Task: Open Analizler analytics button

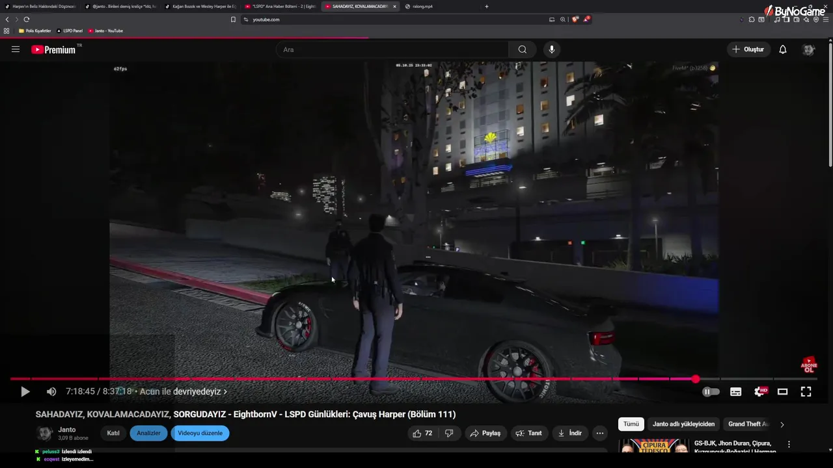Action: [148, 433]
